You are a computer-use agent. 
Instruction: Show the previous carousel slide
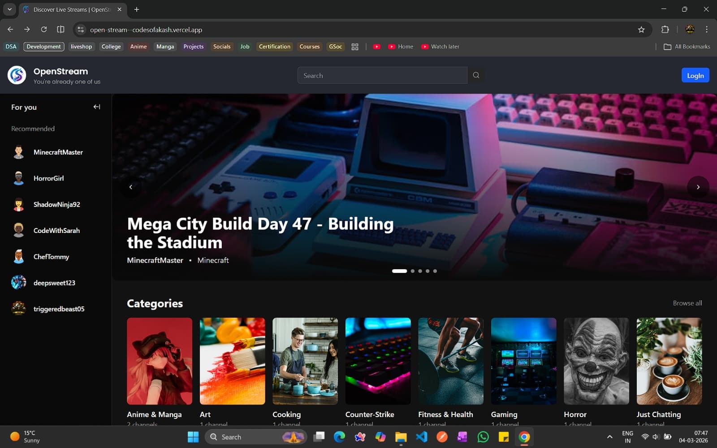tap(131, 187)
